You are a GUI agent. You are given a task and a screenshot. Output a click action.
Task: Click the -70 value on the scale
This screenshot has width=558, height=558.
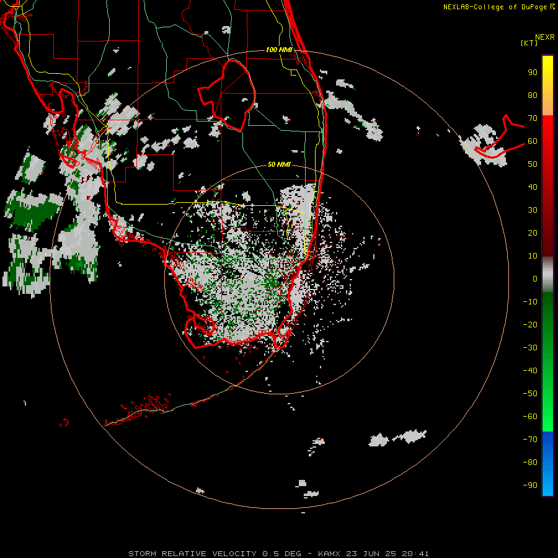point(530,440)
